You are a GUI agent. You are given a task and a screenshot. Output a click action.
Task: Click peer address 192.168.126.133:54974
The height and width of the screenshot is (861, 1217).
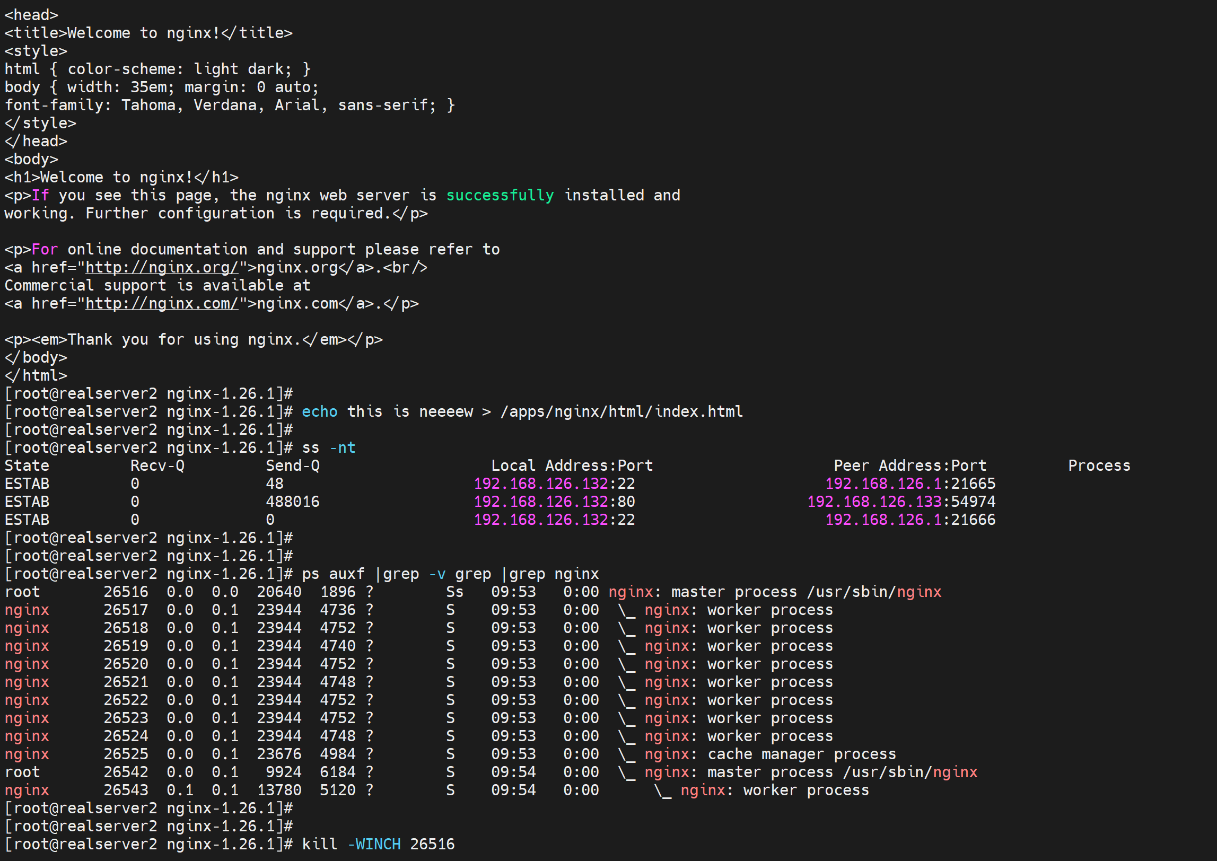click(901, 502)
